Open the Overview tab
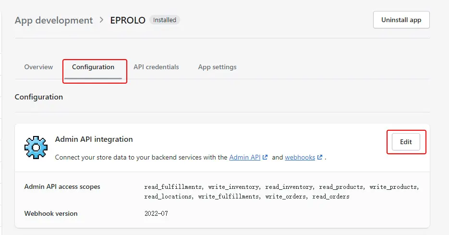The height and width of the screenshot is (235, 449). 39,67
